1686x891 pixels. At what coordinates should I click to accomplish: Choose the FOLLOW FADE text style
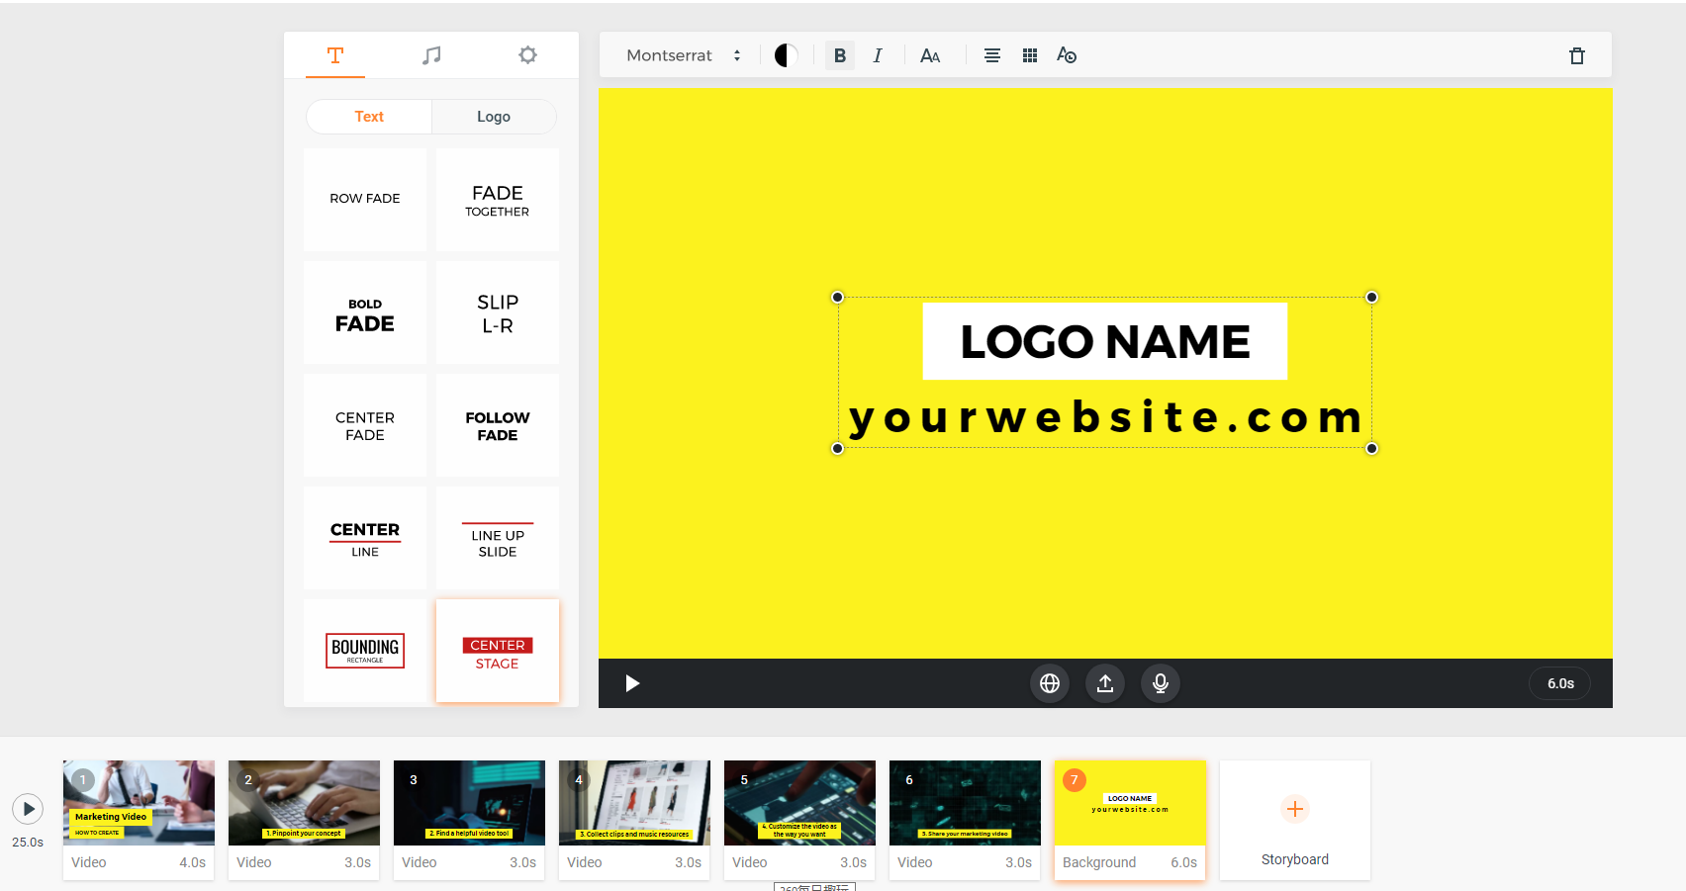498,425
